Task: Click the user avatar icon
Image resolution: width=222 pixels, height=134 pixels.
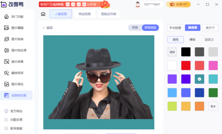Action: 138,4
